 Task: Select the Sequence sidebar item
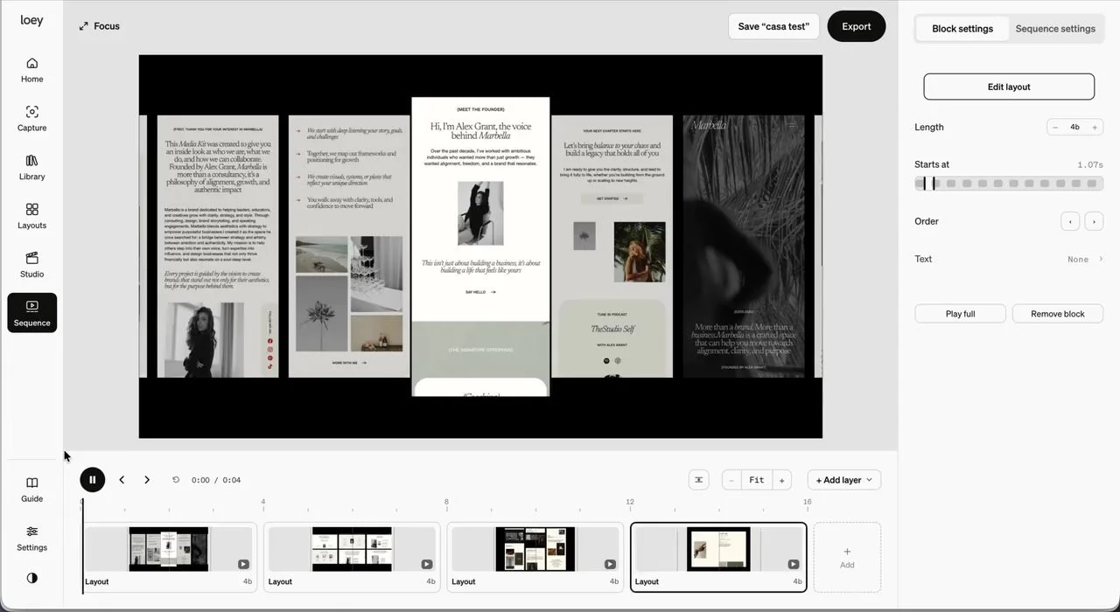[31, 313]
